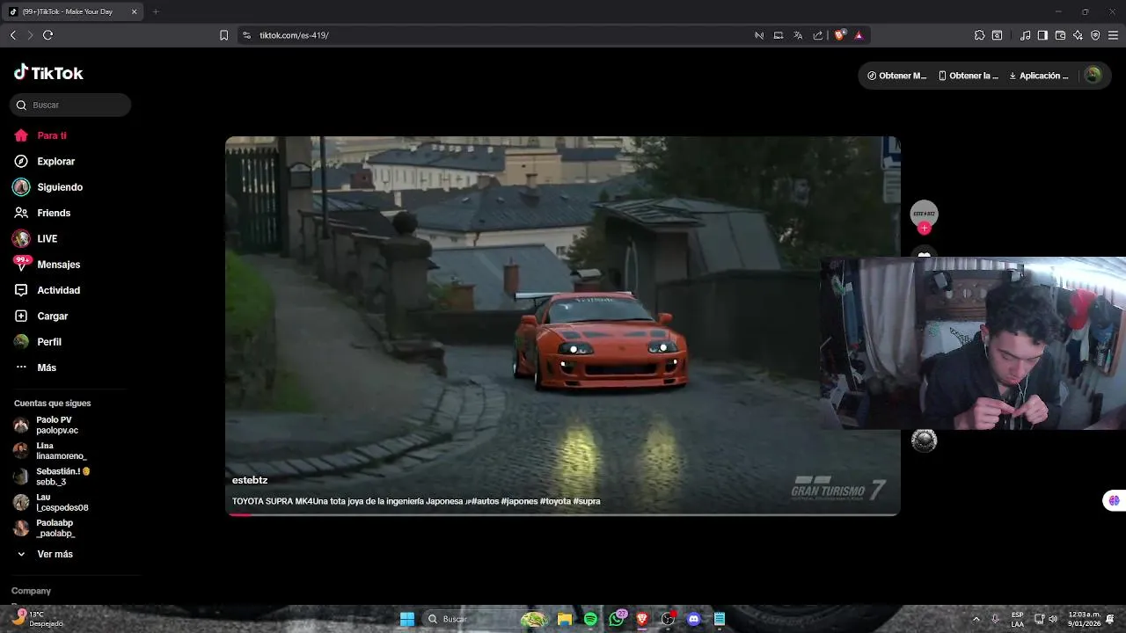The image size is (1126, 633).
Task: Open browser hamburger main menu
Action: [x=1114, y=35]
